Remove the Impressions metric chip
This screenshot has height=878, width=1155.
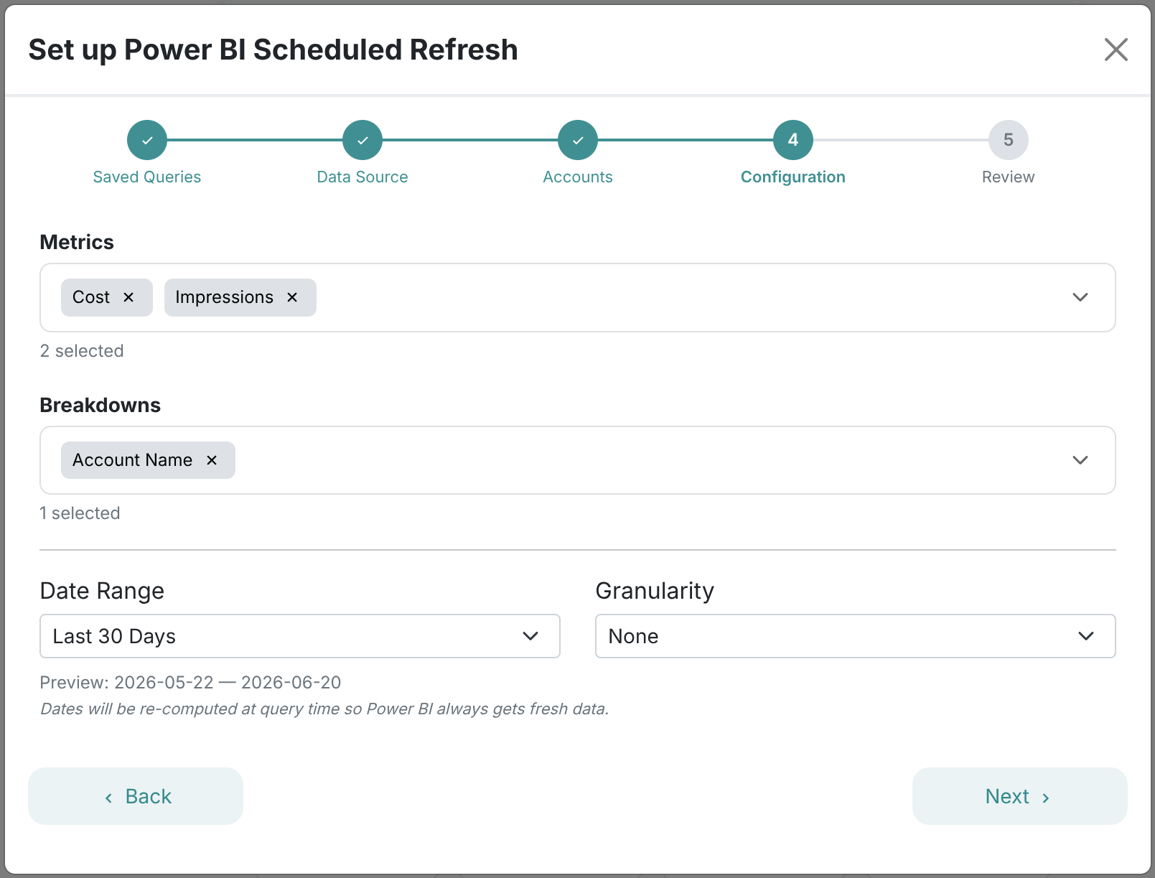point(292,297)
